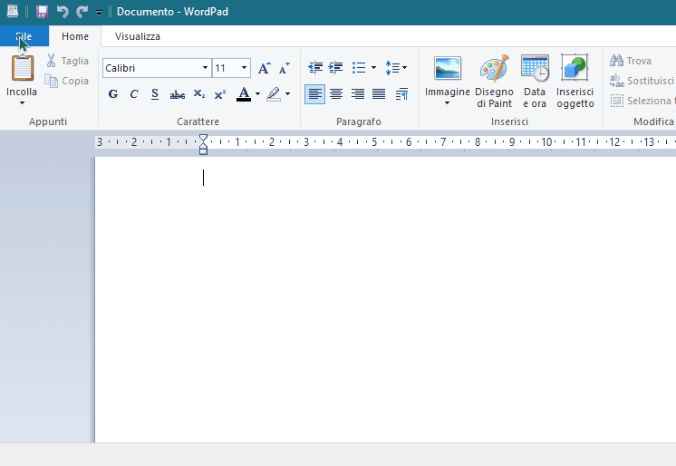
Task: Open the font size dropdown arrow
Action: click(244, 68)
